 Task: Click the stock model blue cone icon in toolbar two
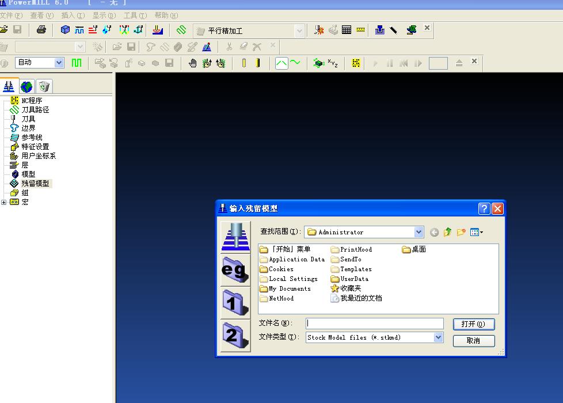[207, 47]
